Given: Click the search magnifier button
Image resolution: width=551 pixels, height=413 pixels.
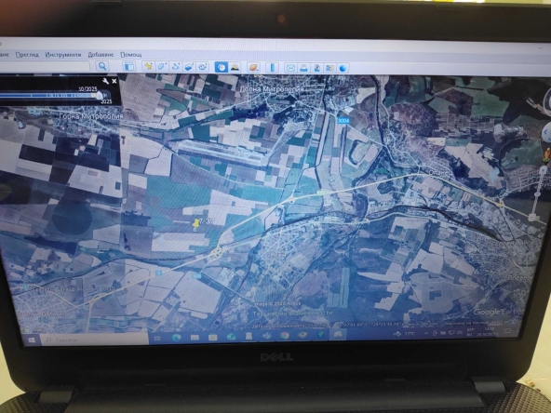Looking at the screenshot, I should pyautogui.click(x=102, y=66).
